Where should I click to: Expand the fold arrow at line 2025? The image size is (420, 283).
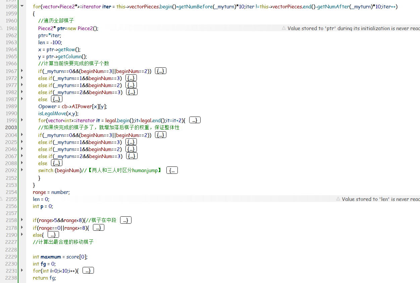pyautogui.click(x=22, y=142)
